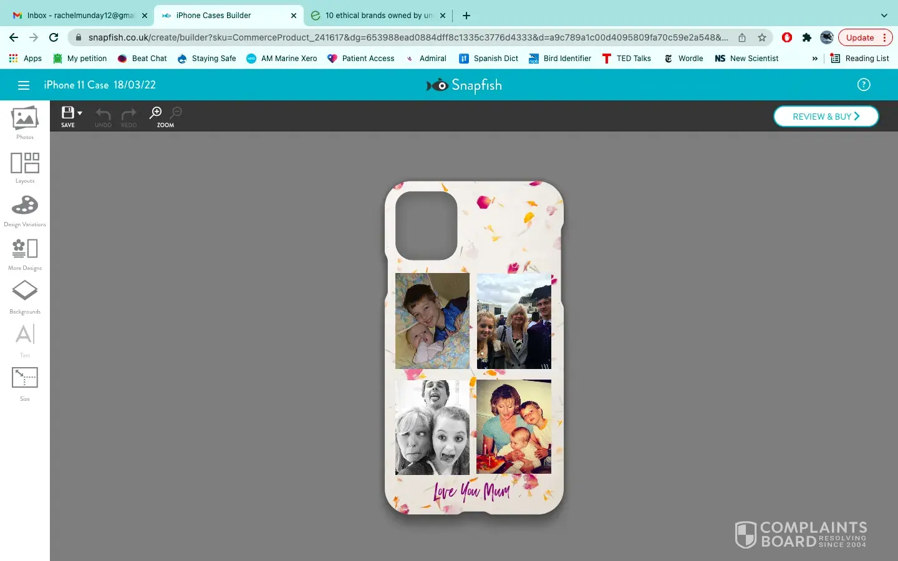Click the address bar URL

click(x=408, y=37)
